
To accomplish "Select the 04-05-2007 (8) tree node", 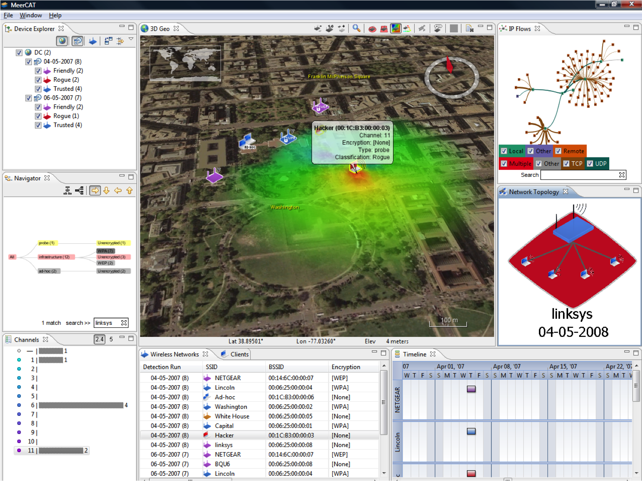I will click(62, 62).
